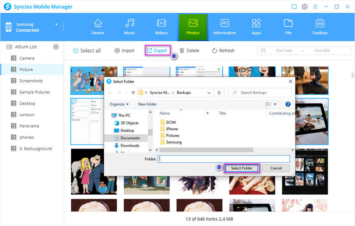
Task: Open the Organize dropdown menu
Action: point(119,104)
